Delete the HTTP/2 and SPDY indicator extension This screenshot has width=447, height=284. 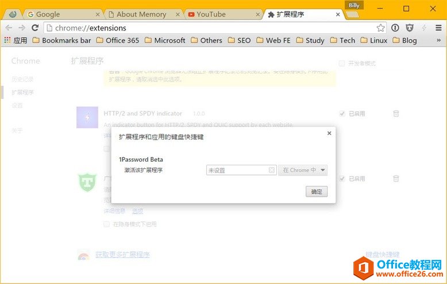[396, 114]
